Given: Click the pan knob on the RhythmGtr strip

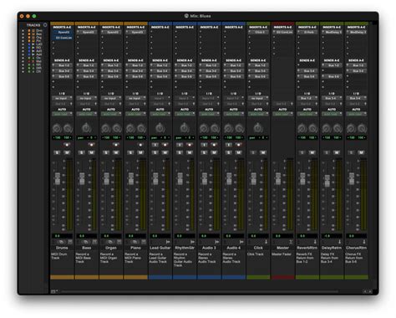Looking at the screenshot, I should (185, 128).
